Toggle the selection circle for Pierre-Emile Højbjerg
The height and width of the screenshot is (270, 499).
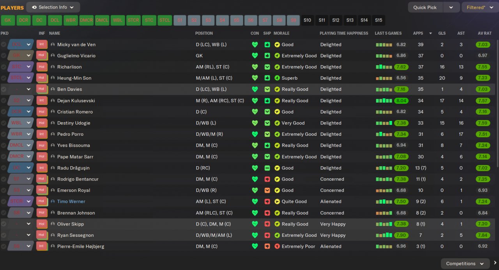[x=4, y=247]
